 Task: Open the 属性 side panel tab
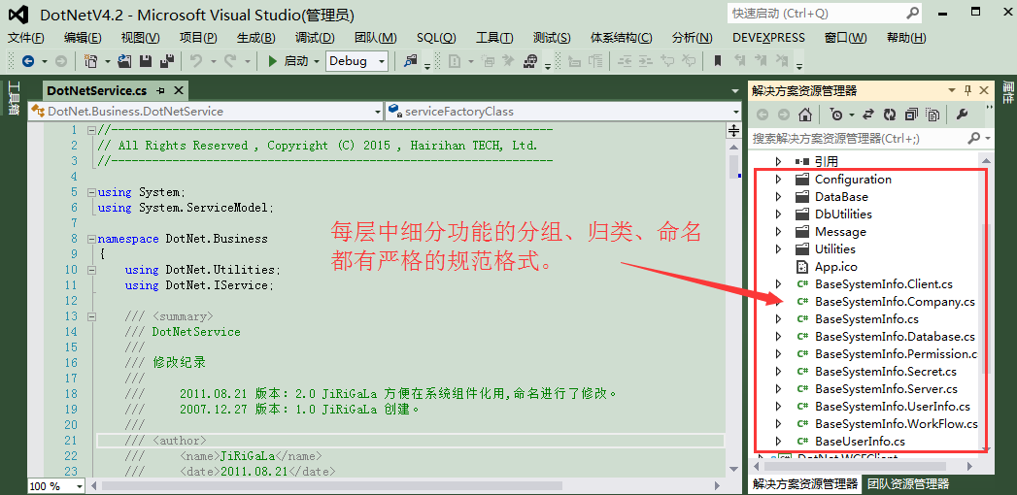click(x=1008, y=92)
